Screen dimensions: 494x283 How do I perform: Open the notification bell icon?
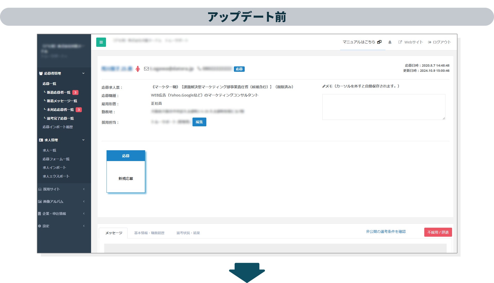point(390,42)
